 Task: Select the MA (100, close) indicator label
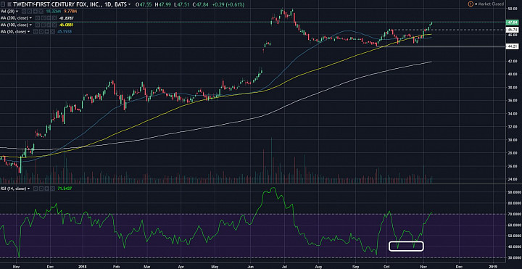tap(14, 25)
